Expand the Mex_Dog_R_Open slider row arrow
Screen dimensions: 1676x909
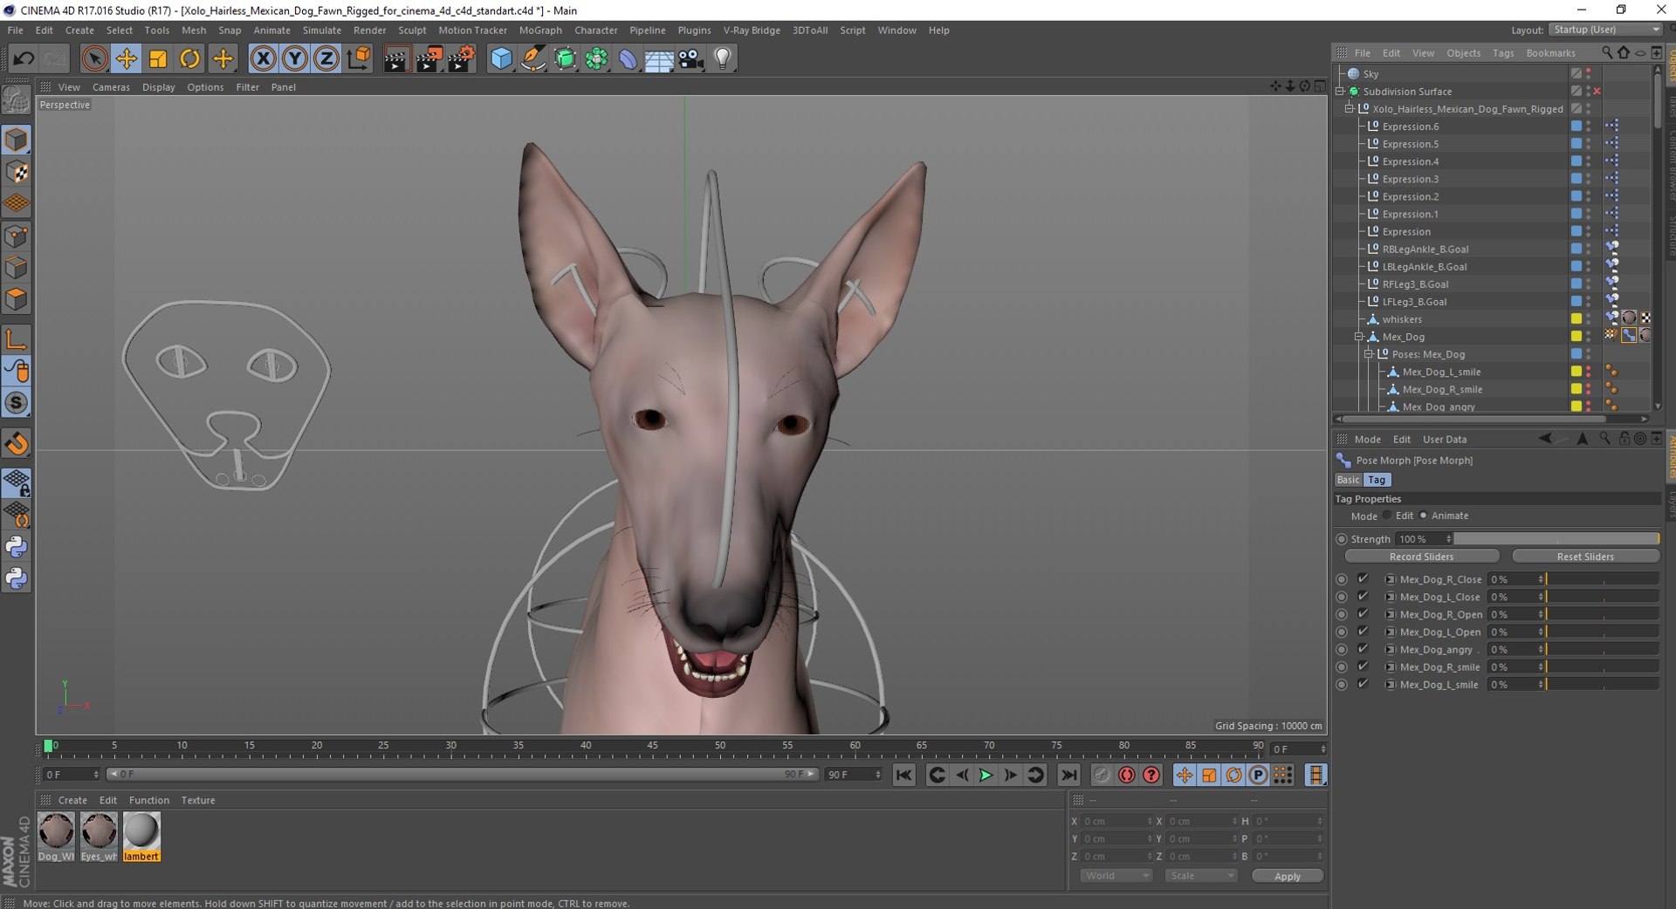coord(1390,614)
